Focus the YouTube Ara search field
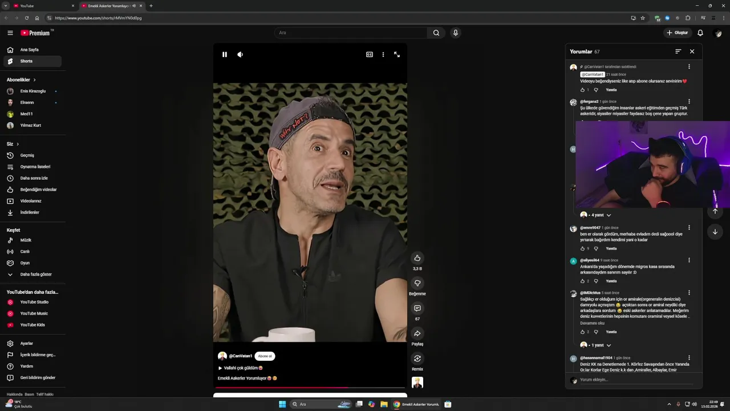 pyautogui.click(x=351, y=33)
